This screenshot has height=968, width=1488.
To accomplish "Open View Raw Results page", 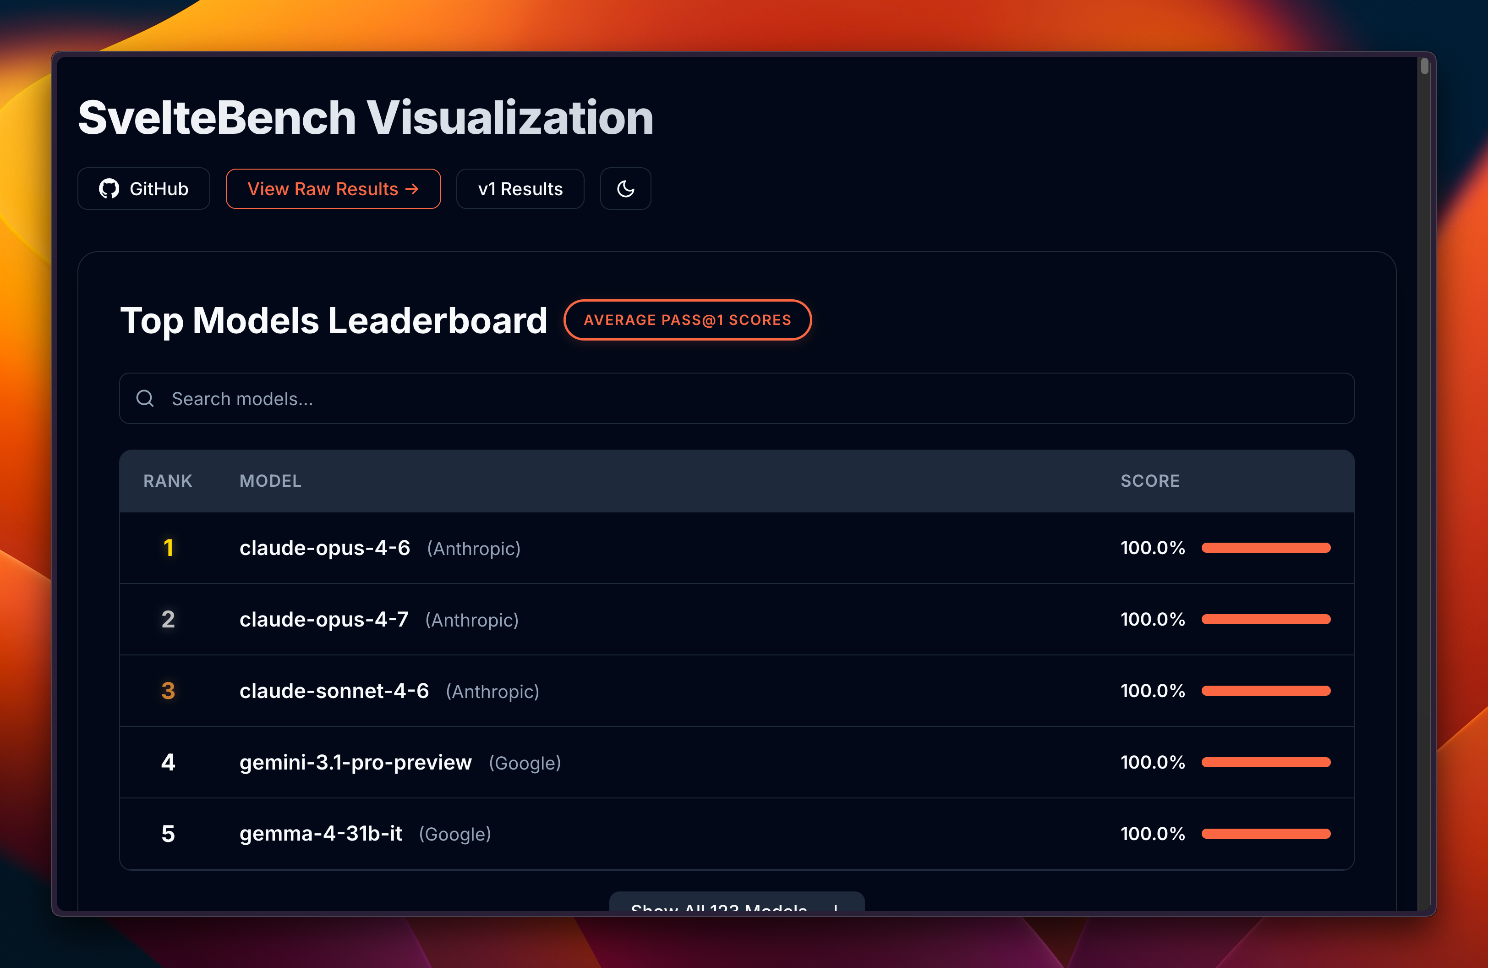I will [x=333, y=189].
